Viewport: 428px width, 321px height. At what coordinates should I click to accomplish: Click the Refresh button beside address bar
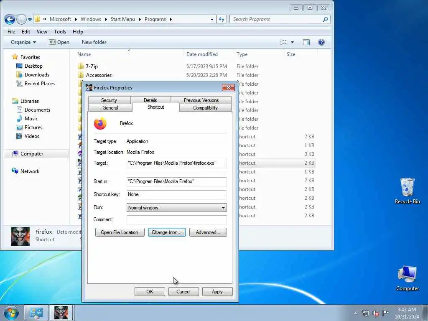pos(222,19)
